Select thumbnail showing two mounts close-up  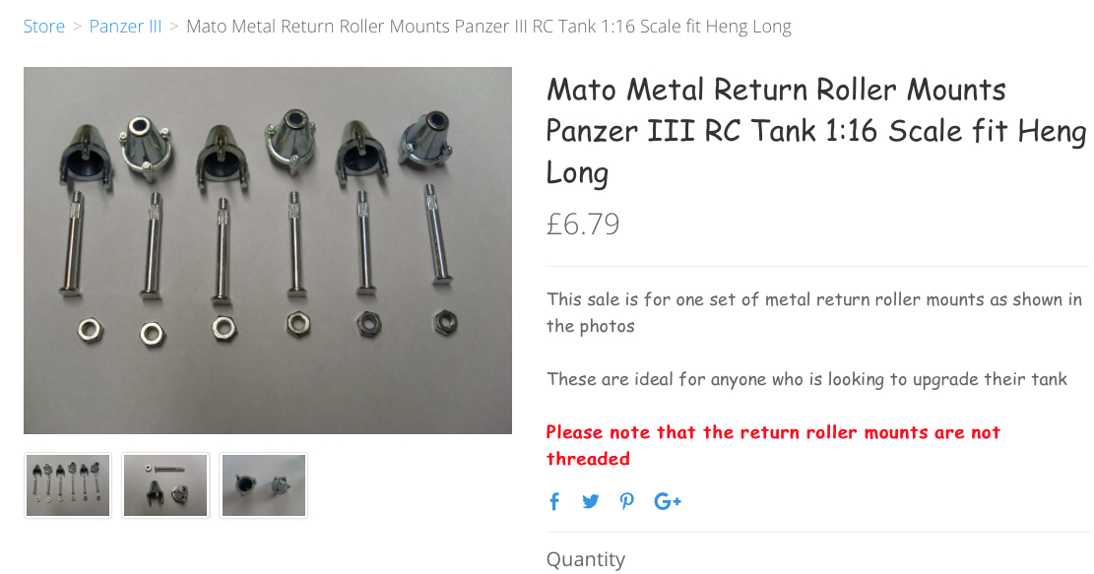[263, 485]
